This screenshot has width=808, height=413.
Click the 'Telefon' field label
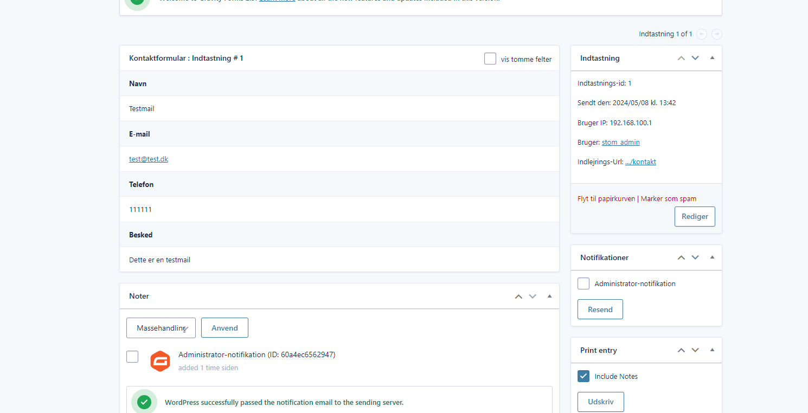(x=141, y=184)
